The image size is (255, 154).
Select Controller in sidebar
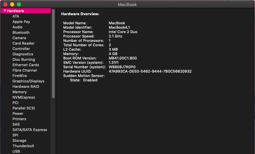click(x=21, y=49)
